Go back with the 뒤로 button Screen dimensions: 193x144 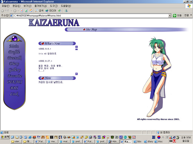click(x=5, y=11)
